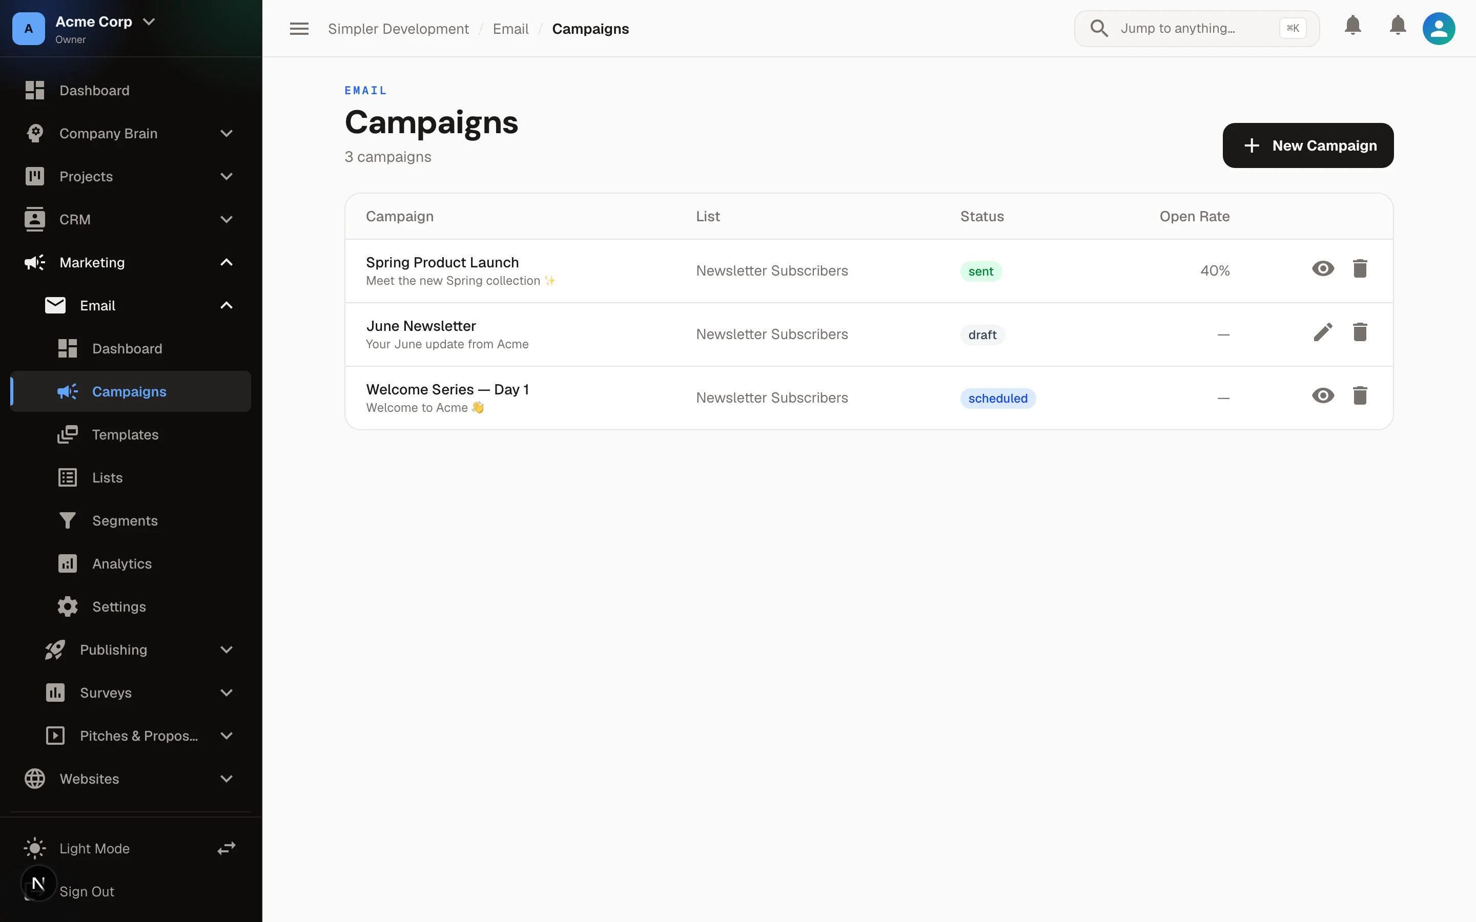Delete the Spring Product Launch campaign
Viewport: 1476px width, 922px height.
click(x=1360, y=269)
